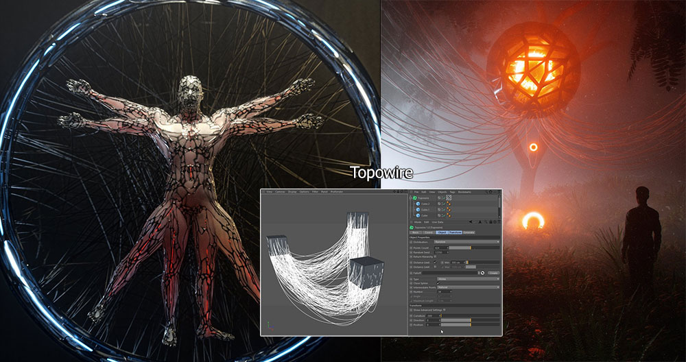Image resolution: width=686 pixels, height=362 pixels.
Task: Tick the second Distance Limit checkbox
Action: point(436,267)
